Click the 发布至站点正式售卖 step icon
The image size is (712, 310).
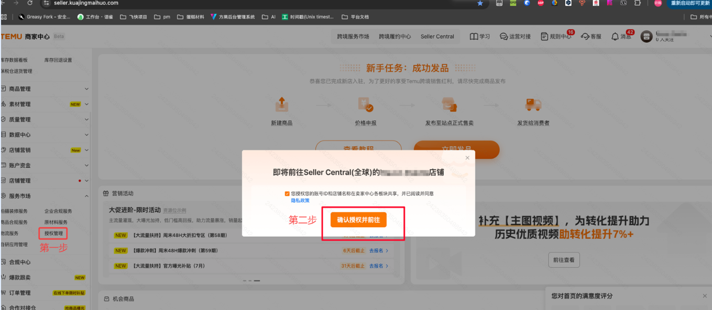(450, 105)
